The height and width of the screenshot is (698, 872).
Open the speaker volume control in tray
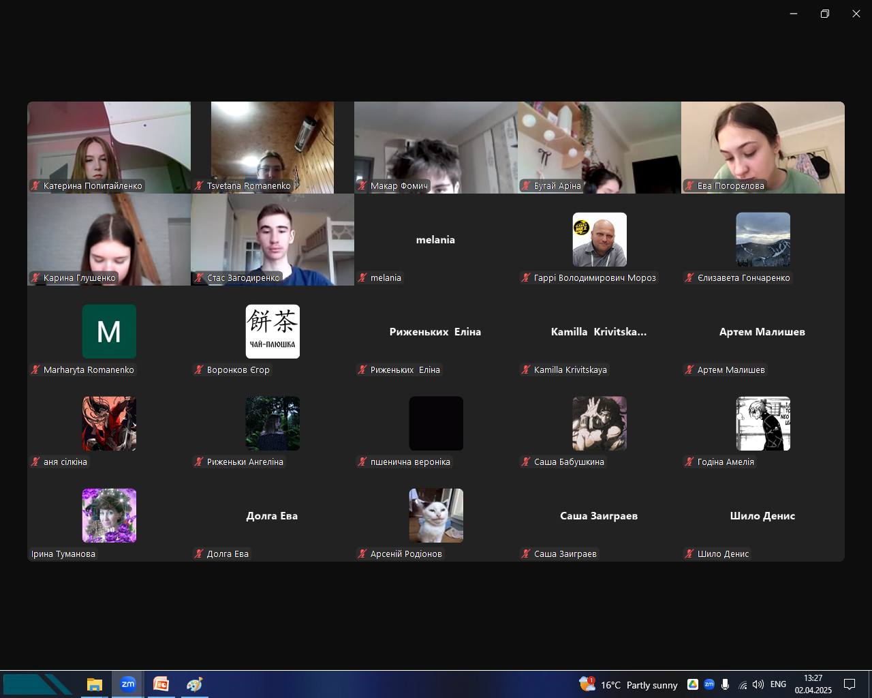pyautogui.click(x=758, y=684)
